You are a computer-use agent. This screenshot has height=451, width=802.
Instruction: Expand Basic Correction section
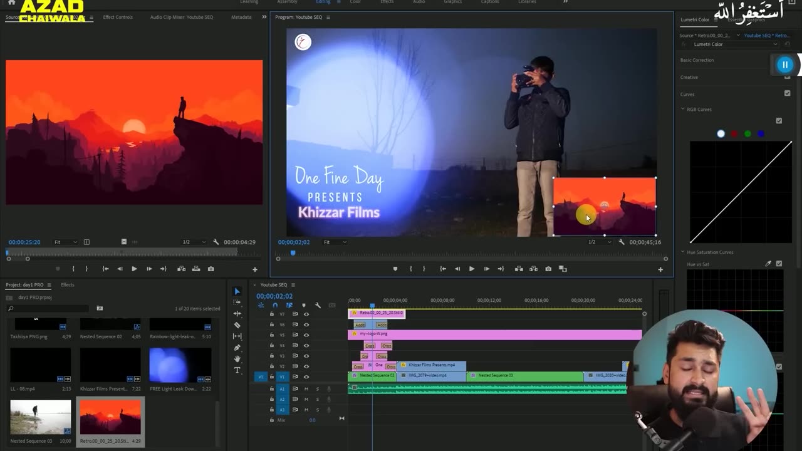pos(697,60)
